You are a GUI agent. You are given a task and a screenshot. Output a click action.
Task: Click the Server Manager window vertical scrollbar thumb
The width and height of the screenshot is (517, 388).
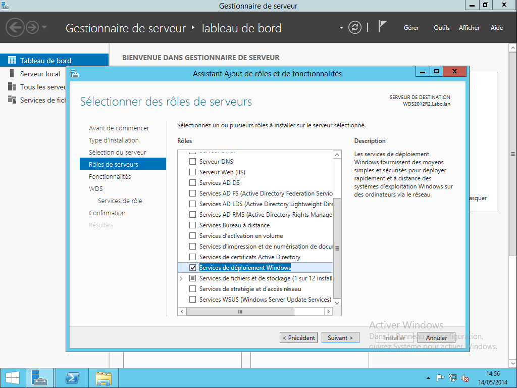click(x=513, y=154)
